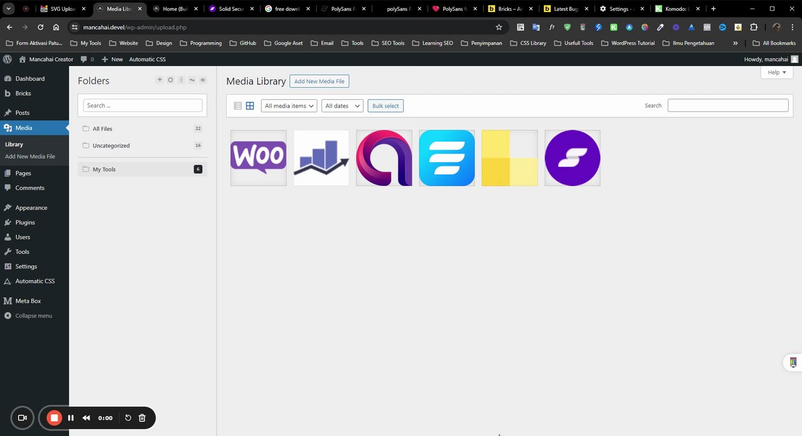
Task: Click the Add New Media File sidebar link
Action: [x=30, y=156]
